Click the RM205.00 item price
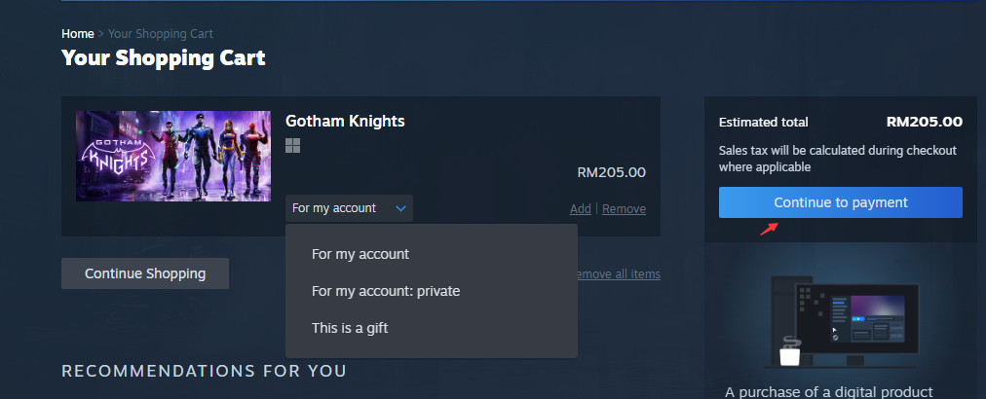The width and height of the screenshot is (986, 399). (611, 172)
